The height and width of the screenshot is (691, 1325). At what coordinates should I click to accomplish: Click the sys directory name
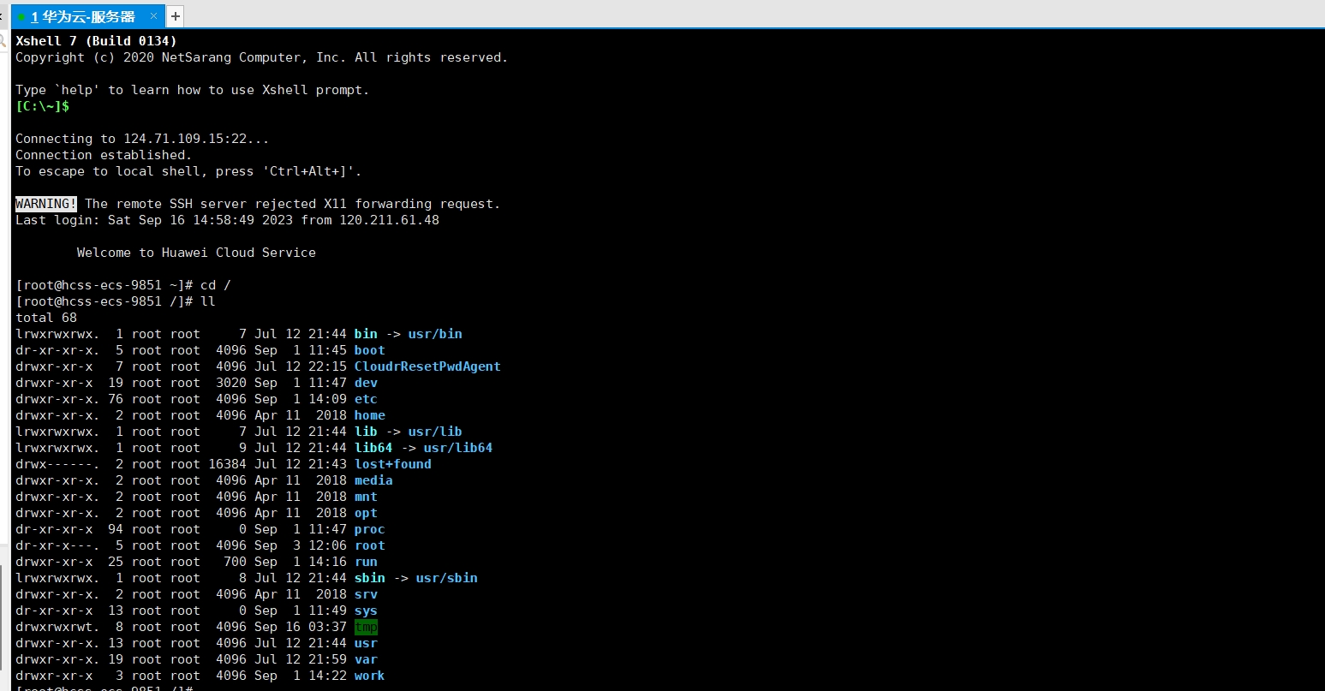[366, 611]
